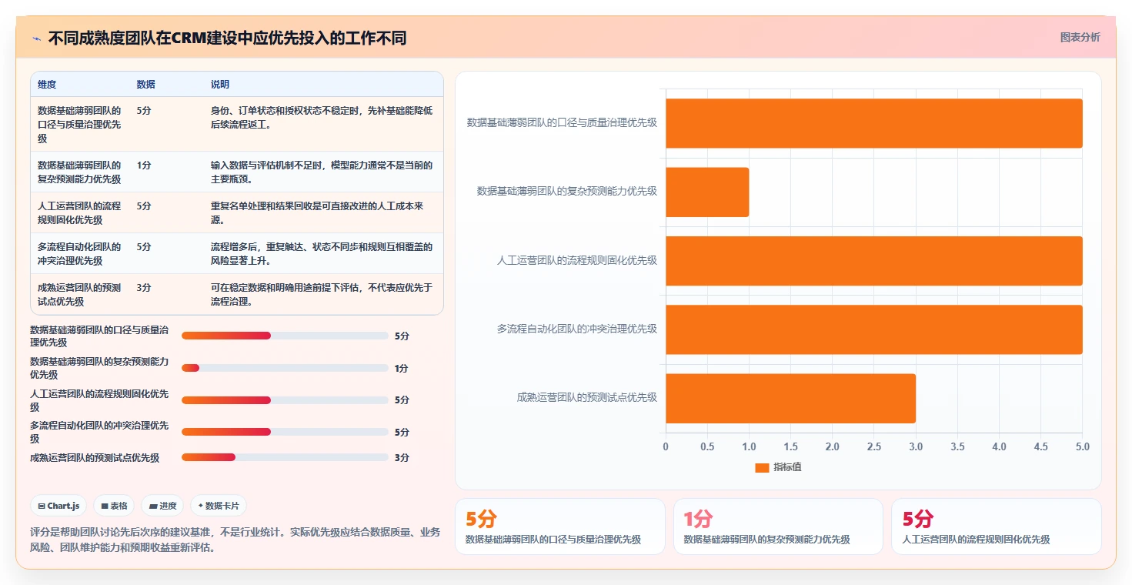Click the title 不同成熟度团队在CRM建设中应优先投入的工作不同
Screen dimensions: 1132x585
click(x=227, y=38)
